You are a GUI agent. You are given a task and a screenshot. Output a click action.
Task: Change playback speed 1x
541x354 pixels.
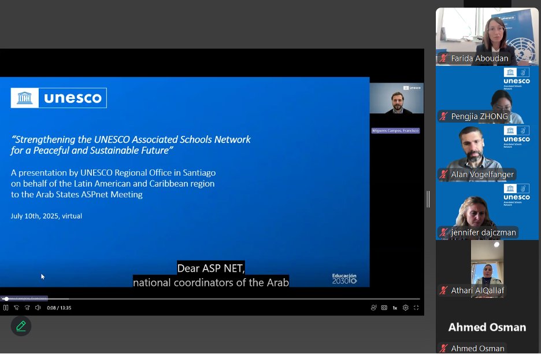coord(395,308)
